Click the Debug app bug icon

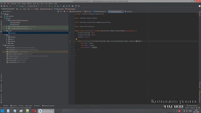pyautogui.click(x=49, y=6)
